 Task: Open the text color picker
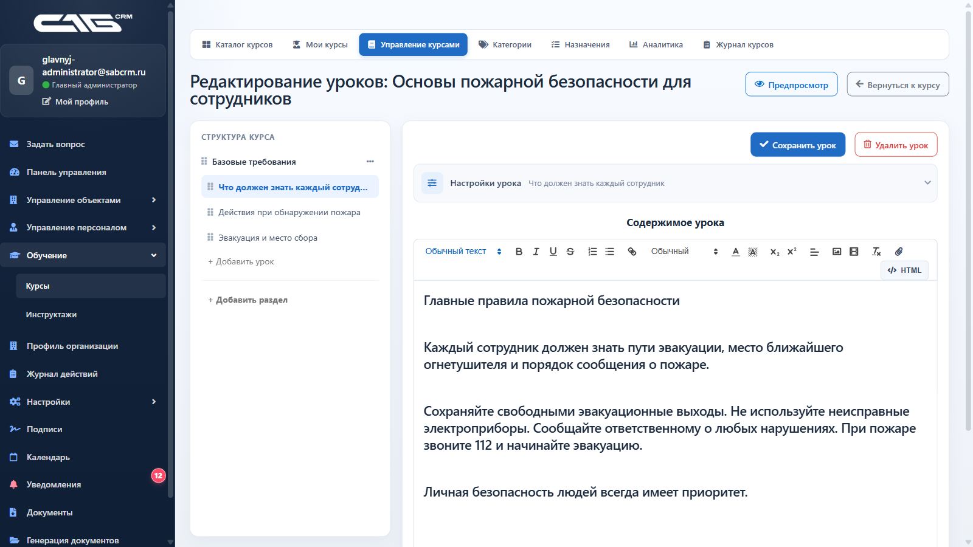[x=736, y=252]
